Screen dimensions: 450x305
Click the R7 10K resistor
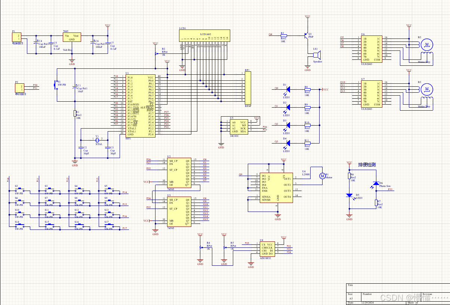pyautogui.click(x=376, y=203)
